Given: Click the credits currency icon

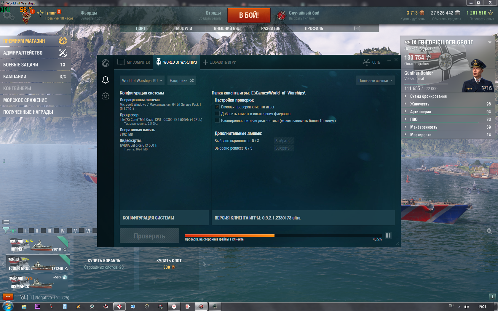Looking at the screenshot, I should (x=457, y=13).
